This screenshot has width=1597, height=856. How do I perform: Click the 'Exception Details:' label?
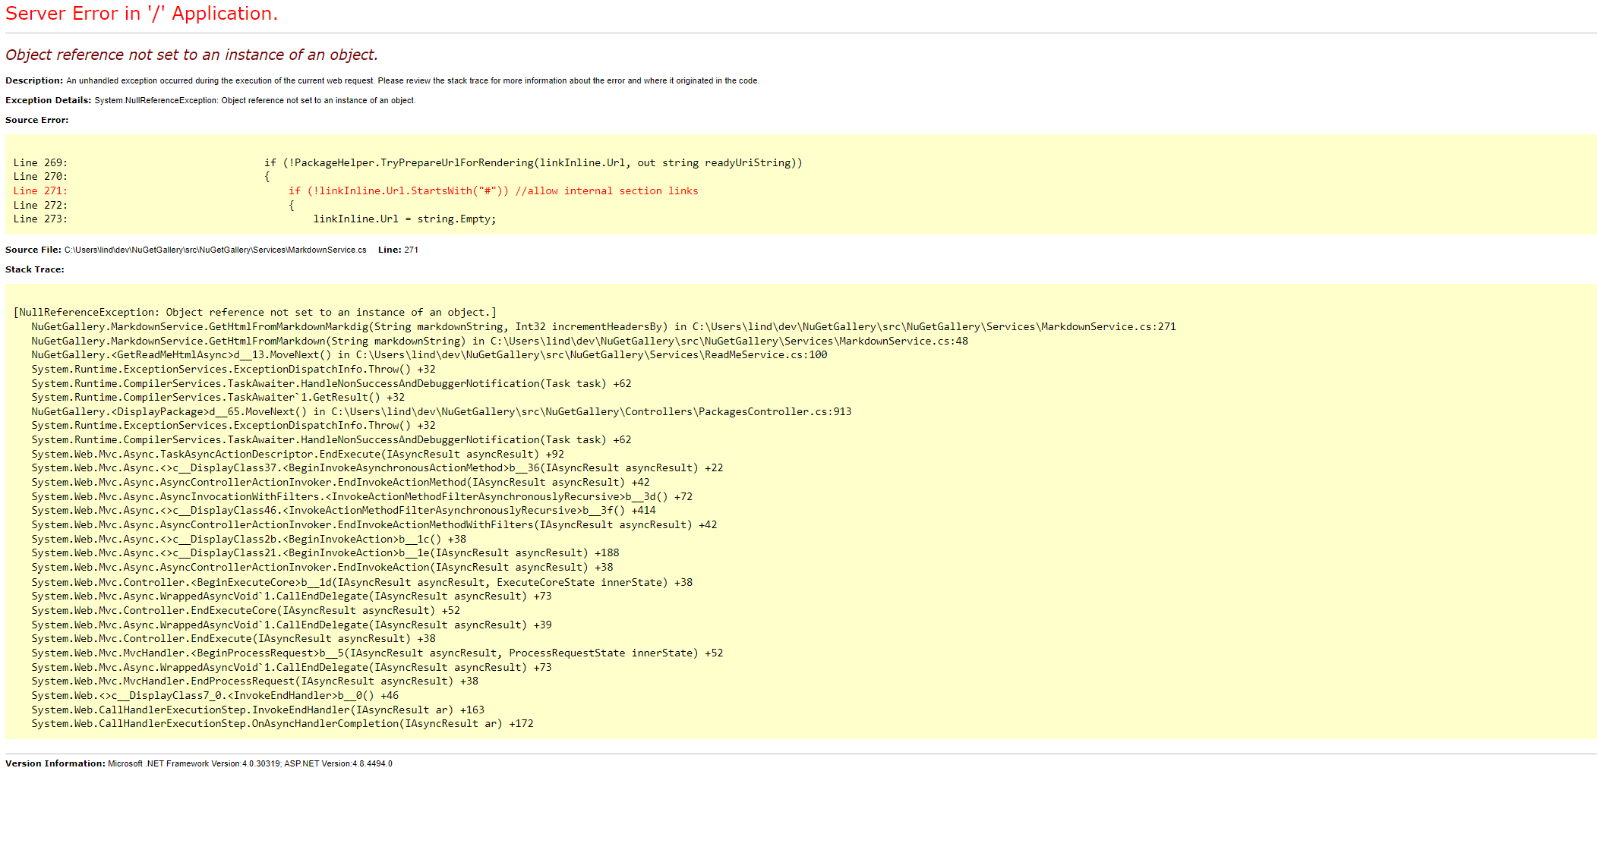point(47,99)
